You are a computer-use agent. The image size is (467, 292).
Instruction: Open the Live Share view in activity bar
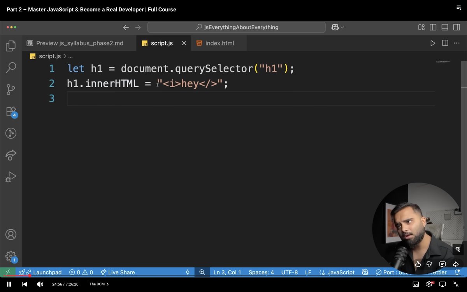[11, 155]
